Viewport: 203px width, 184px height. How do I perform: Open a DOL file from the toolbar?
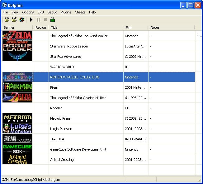click(x=7, y=19)
